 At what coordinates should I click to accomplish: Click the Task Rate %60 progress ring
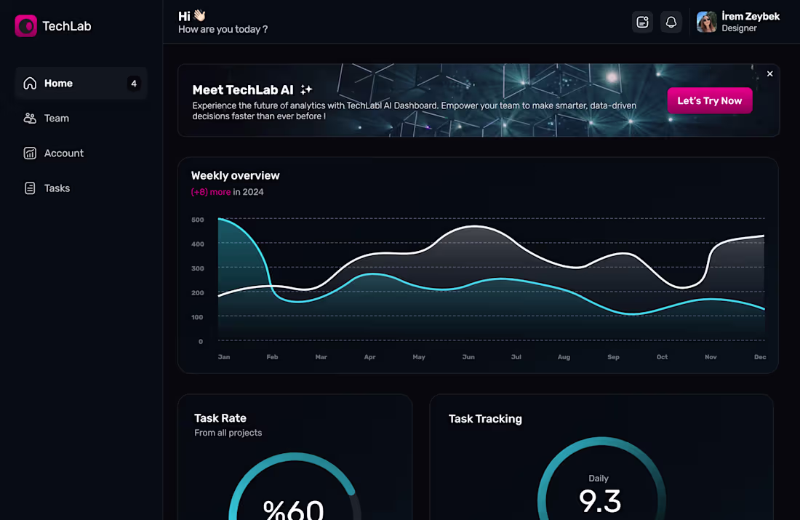tap(295, 487)
